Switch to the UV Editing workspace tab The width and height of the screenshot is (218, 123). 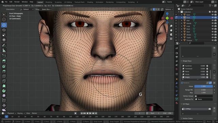68,2
